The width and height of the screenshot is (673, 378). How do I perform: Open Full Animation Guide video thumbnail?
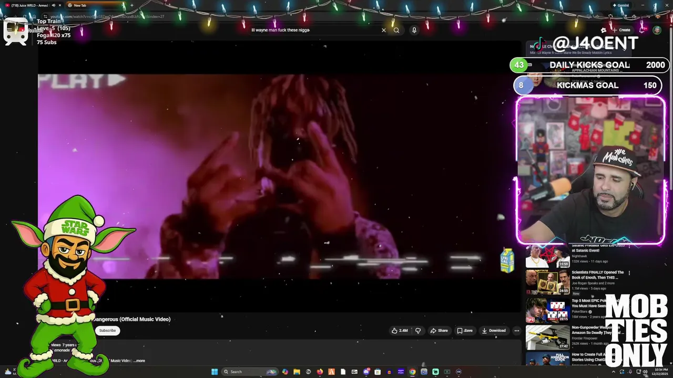tap(547, 359)
